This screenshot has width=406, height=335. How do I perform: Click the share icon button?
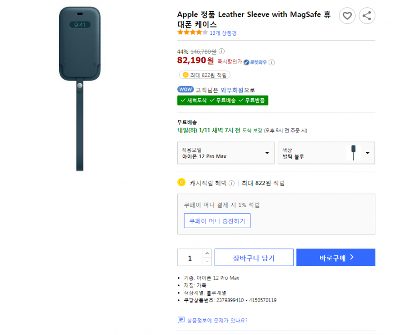pos(367,16)
